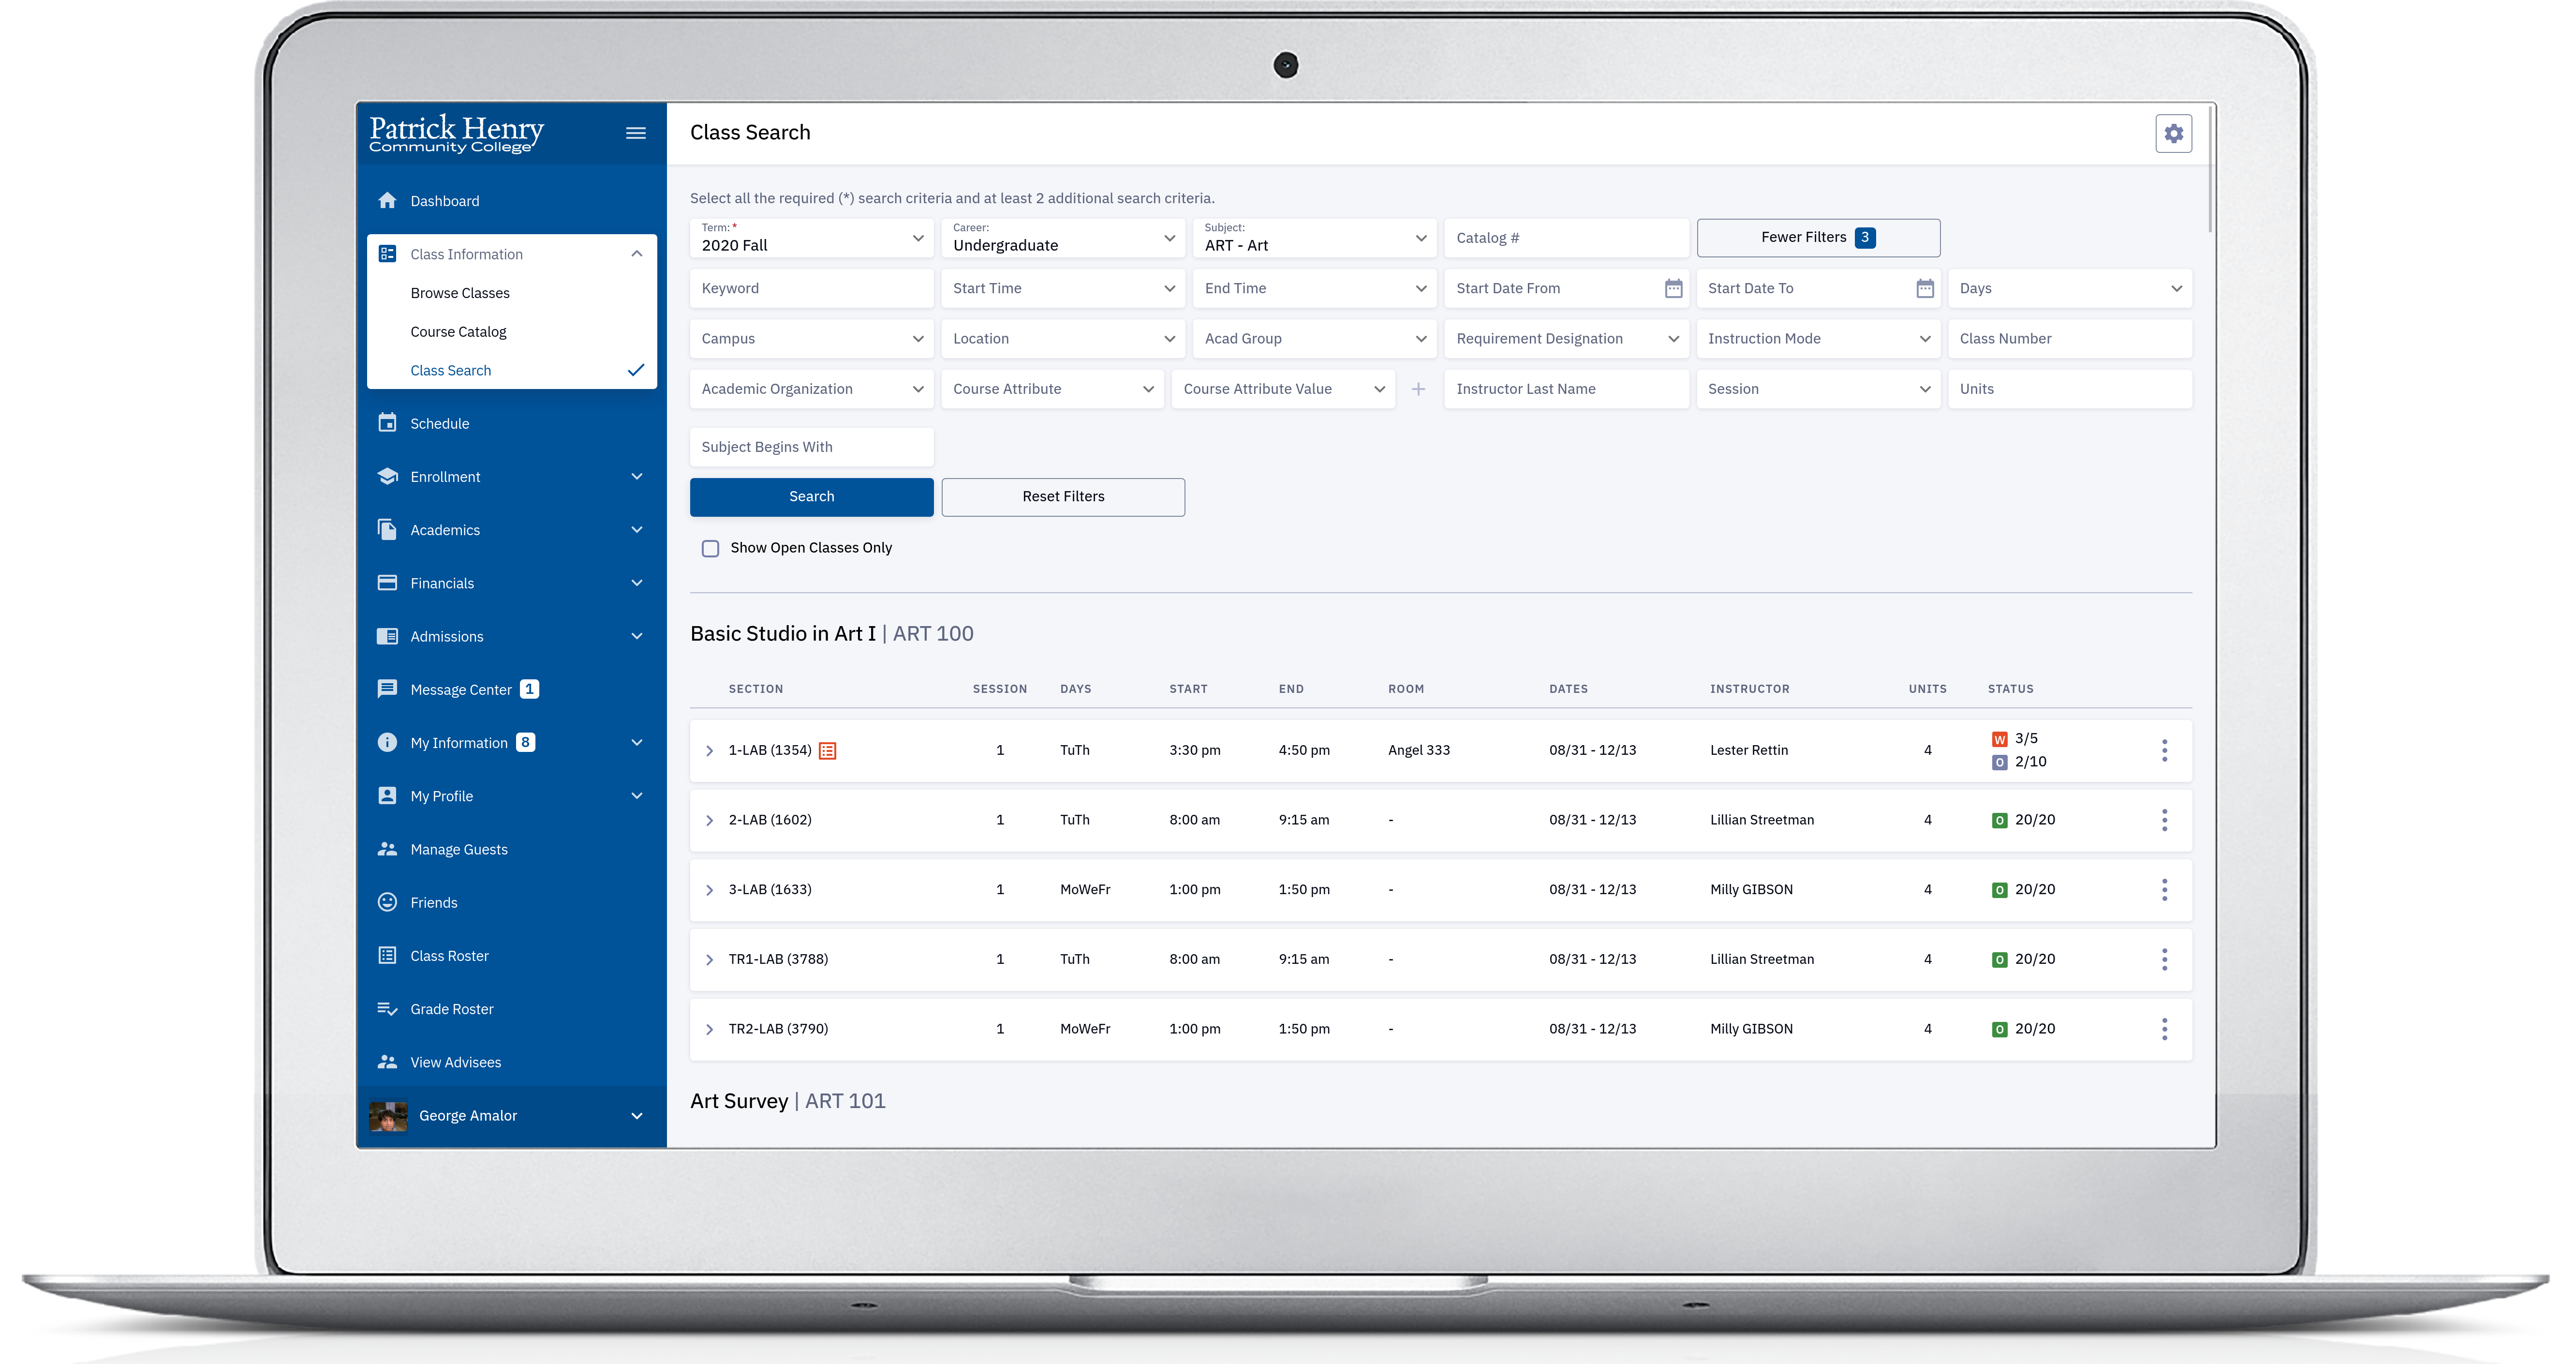The width and height of the screenshot is (2576, 1364).
Task: Click the Catalog # input field
Action: [x=1566, y=238]
